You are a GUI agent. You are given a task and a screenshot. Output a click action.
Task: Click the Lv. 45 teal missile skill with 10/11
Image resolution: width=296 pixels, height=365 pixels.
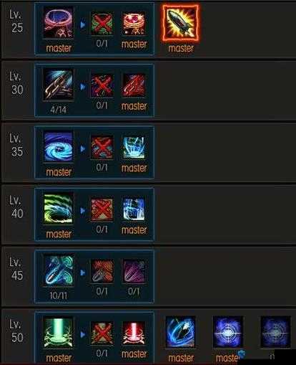coord(59,270)
